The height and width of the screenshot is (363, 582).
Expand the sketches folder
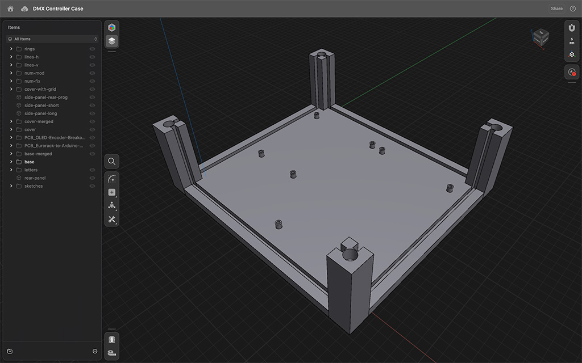[11, 186]
